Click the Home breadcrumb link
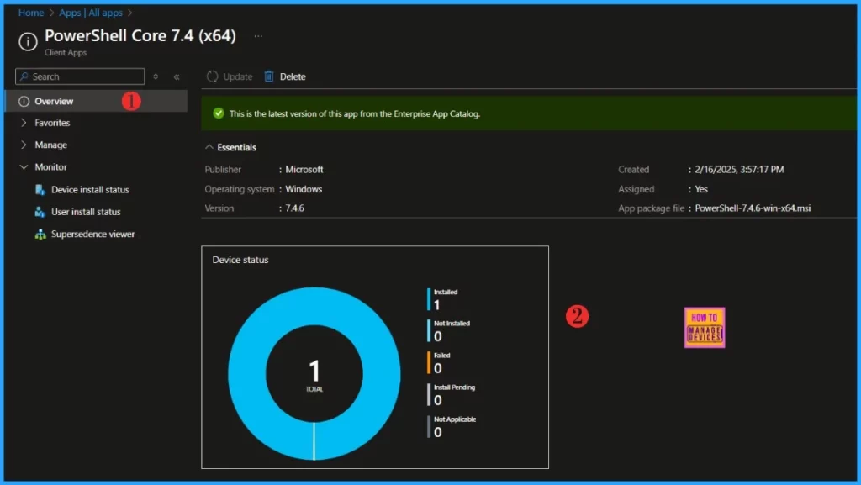861x485 pixels. point(31,13)
